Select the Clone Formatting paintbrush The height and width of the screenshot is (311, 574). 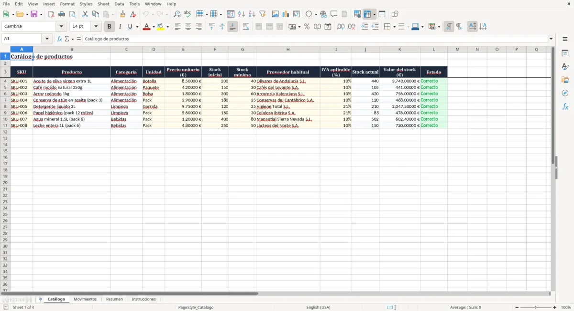(x=123, y=14)
